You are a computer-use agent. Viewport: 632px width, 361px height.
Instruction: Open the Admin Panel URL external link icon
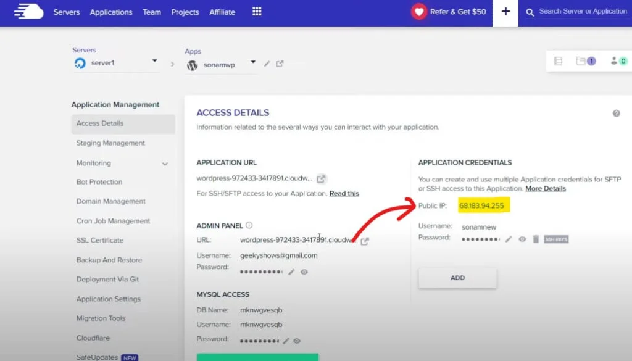tap(365, 241)
